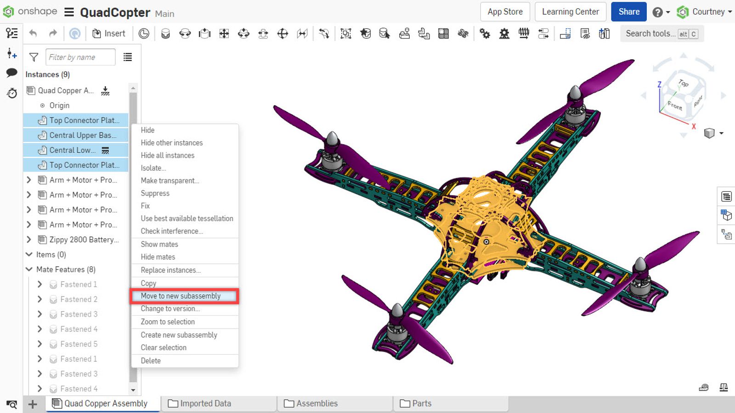This screenshot has height=413, width=735.
Task: Select Move to new subassembly
Action: click(x=181, y=296)
